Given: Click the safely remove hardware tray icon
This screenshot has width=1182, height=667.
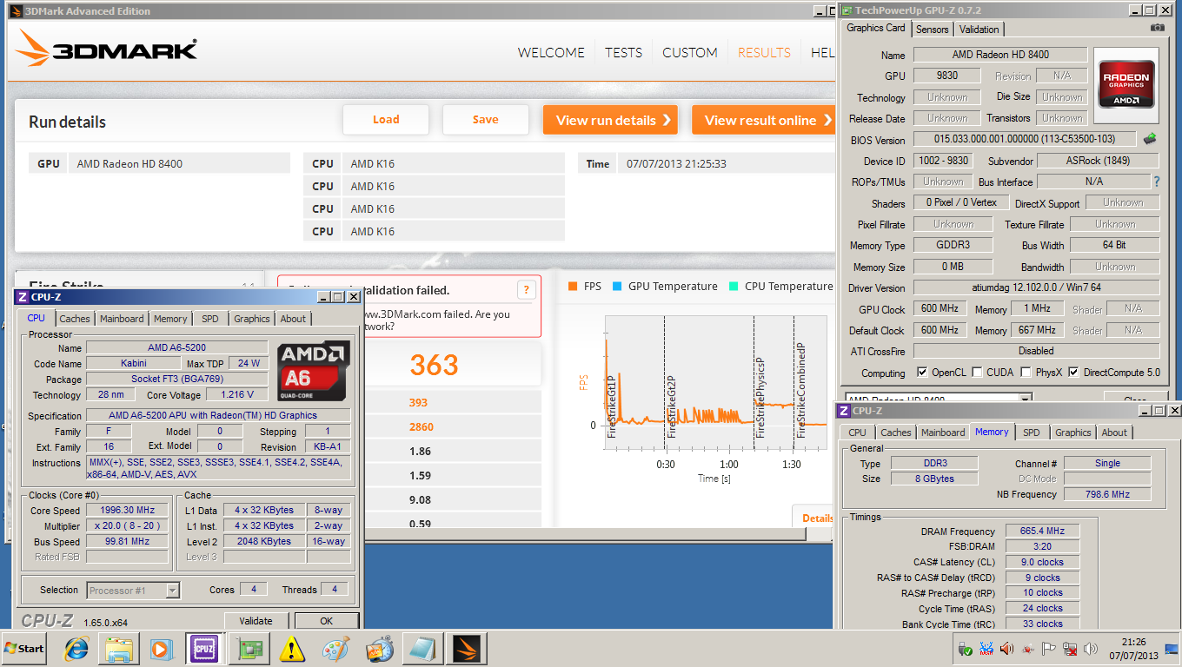Looking at the screenshot, I should click(966, 649).
